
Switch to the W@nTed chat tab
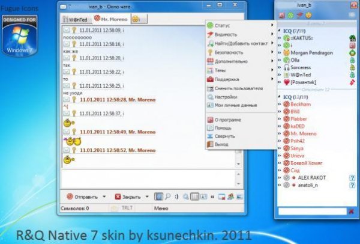point(77,20)
